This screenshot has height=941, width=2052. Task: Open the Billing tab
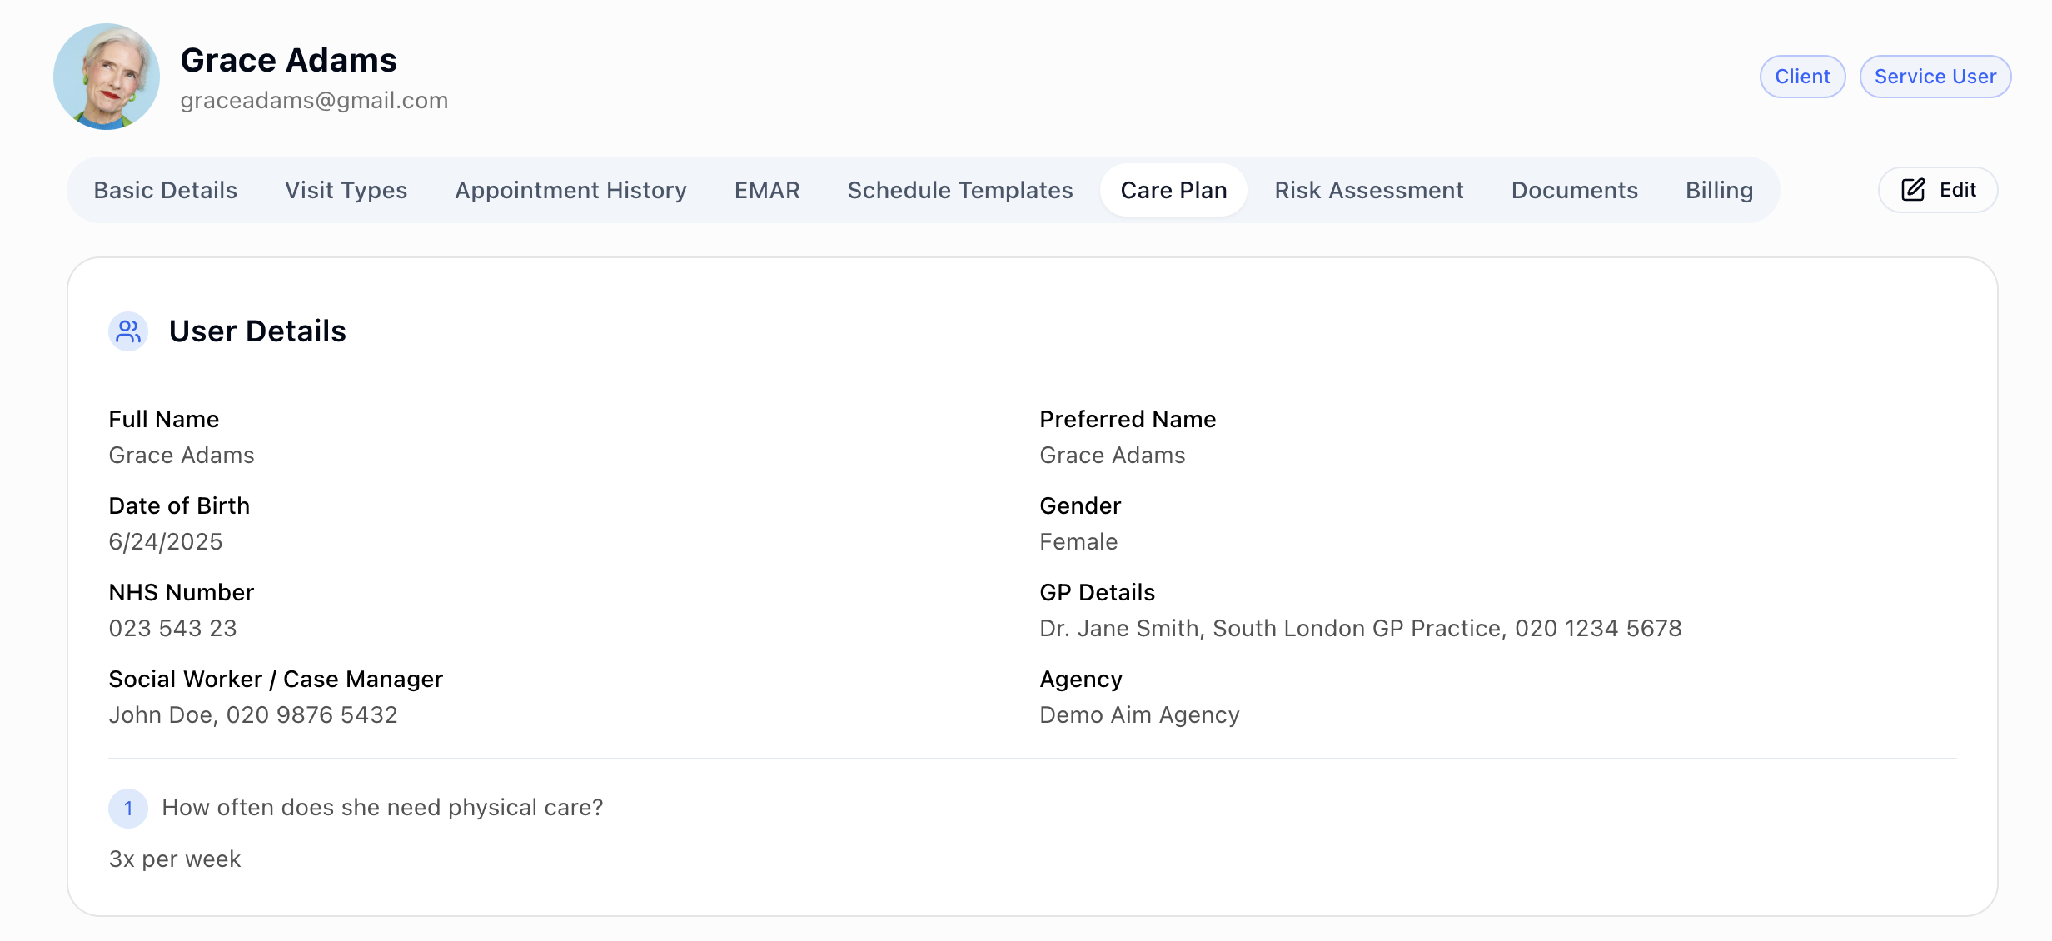pos(1719,190)
